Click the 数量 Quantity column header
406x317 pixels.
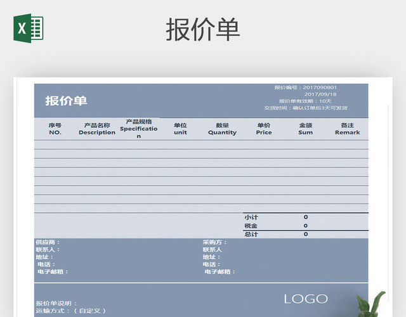tap(222, 129)
